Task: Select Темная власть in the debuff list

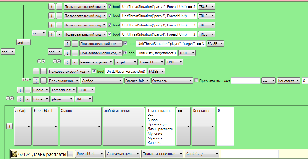Action: [159, 111]
